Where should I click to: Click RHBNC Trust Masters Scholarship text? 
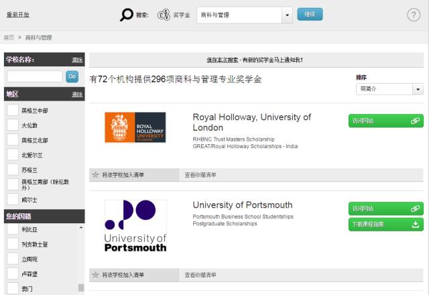tap(233, 139)
